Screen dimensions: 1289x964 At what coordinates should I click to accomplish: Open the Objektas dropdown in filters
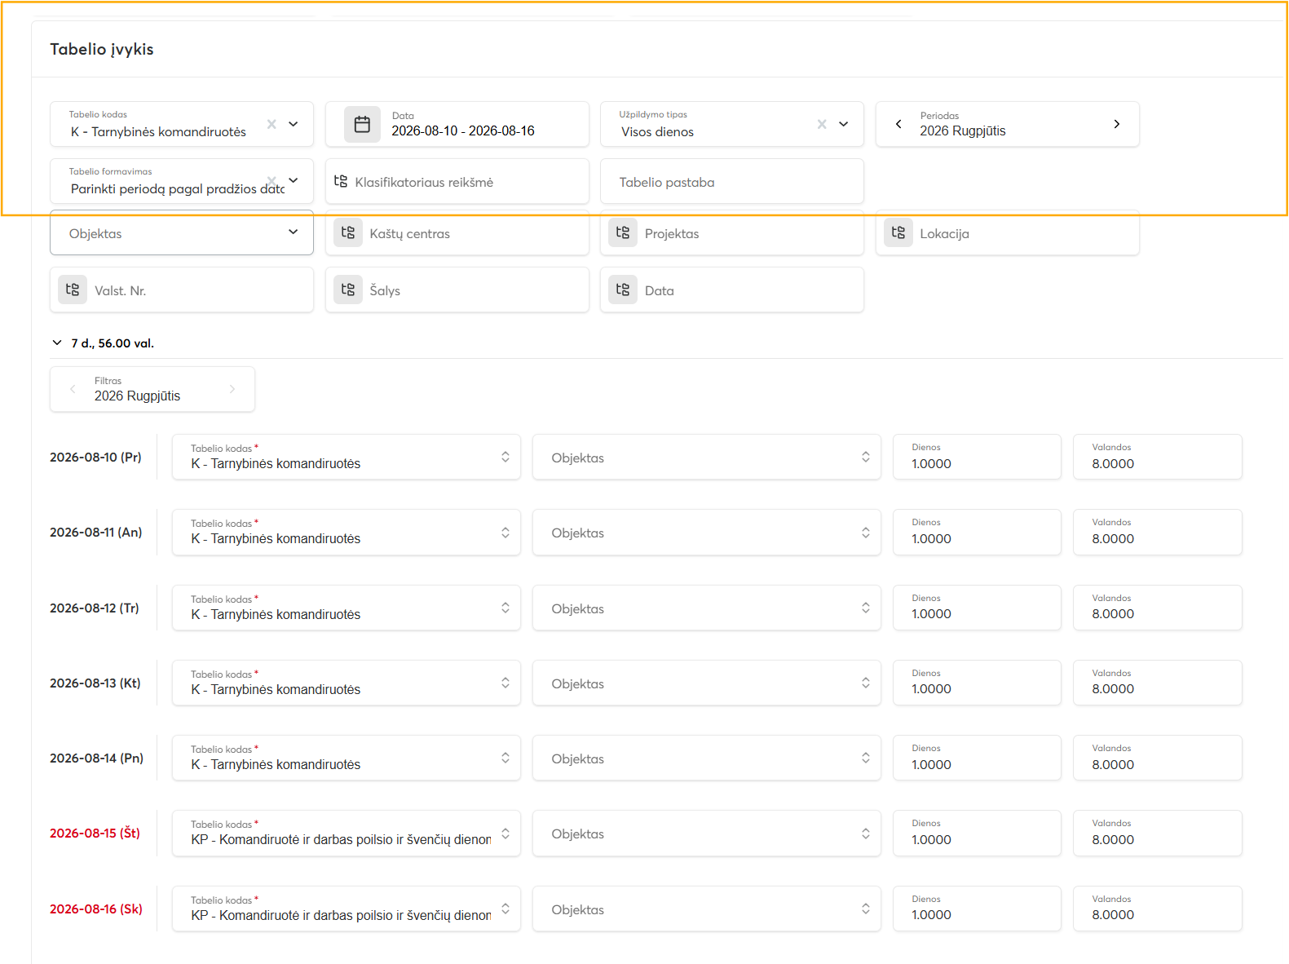coord(182,232)
